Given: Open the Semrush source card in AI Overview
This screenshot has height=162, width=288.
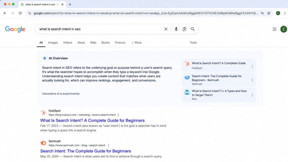Looking at the screenshot, I should pyautogui.click(x=219, y=80).
